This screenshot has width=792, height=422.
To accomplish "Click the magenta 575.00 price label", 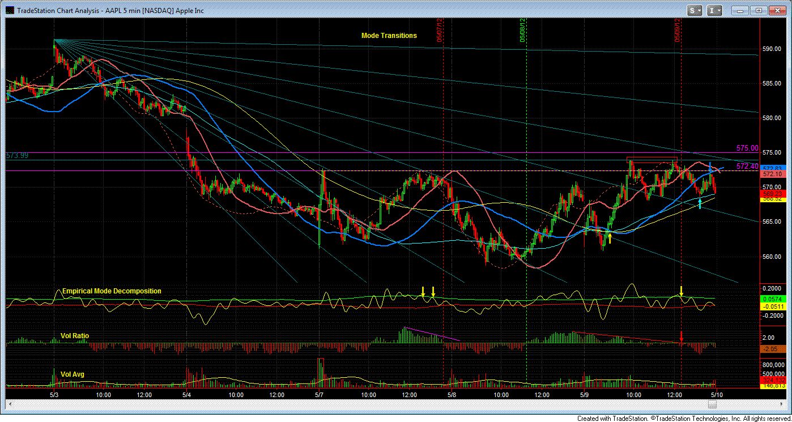I will 747,148.
